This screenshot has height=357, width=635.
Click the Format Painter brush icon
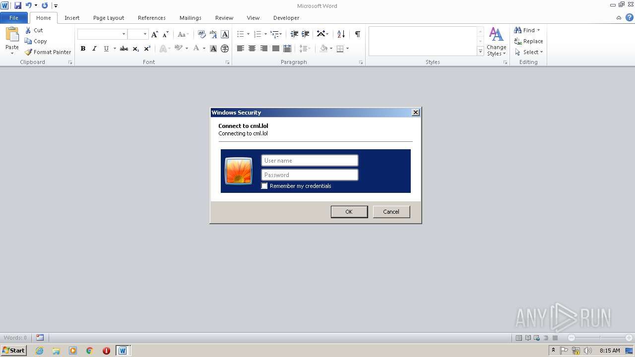point(28,52)
